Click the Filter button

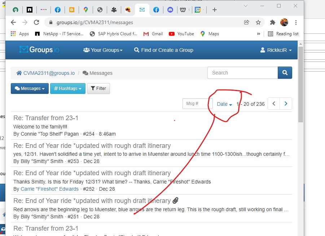(98, 88)
